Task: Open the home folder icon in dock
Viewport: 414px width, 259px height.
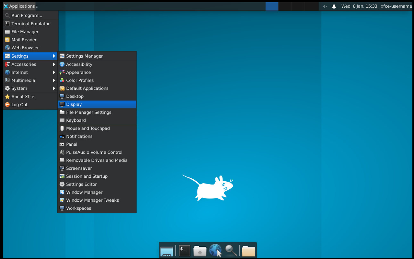Action: (x=200, y=251)
